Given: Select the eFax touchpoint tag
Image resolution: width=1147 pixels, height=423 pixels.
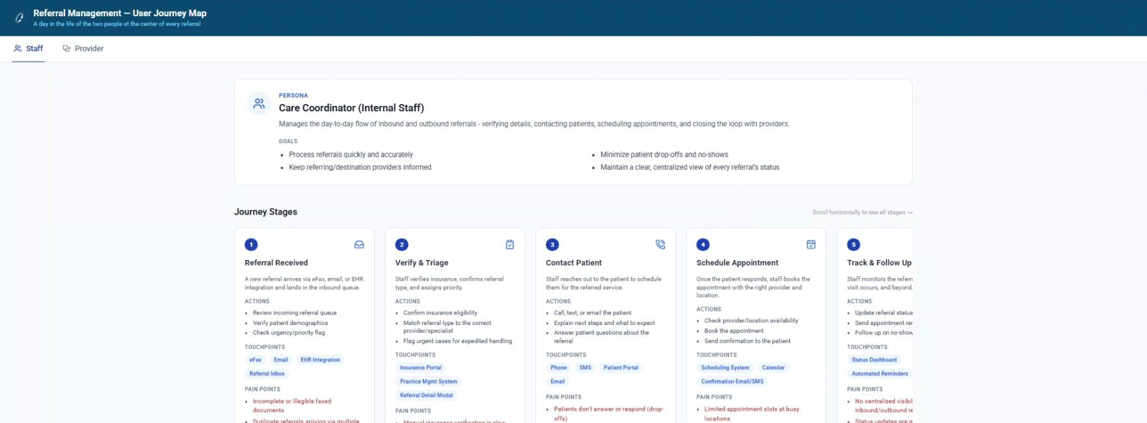Looking at the screenshot, I should coord(256,360).
